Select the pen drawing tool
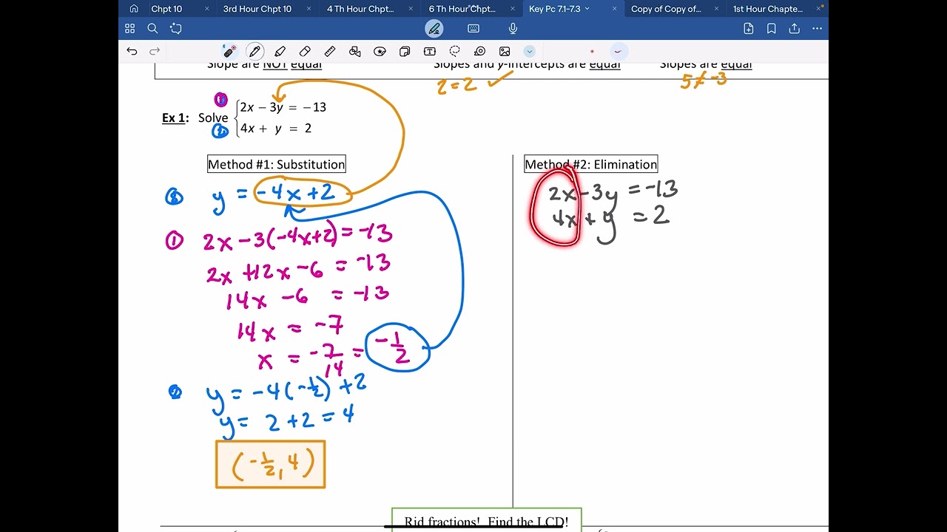The image size is (947, 532). [x=255, y=51]
